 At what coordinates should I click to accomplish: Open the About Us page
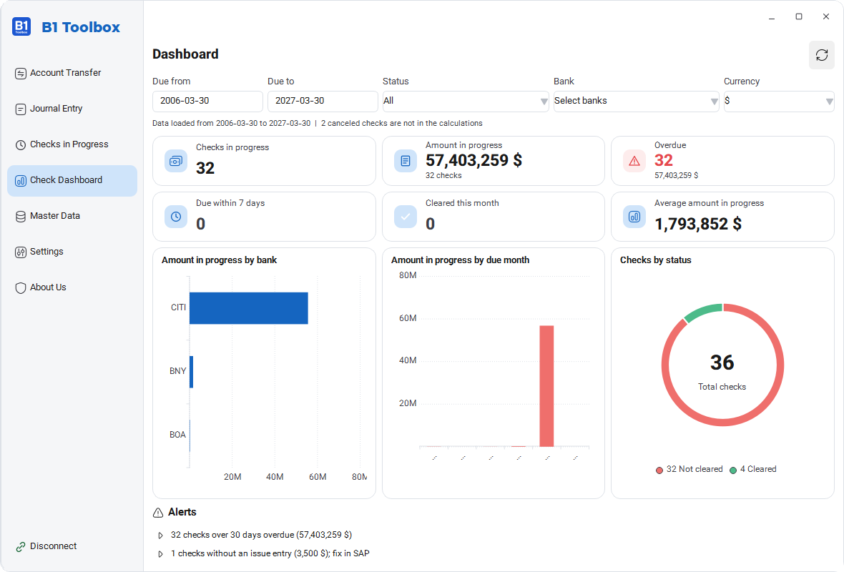(x=72, y=287)
